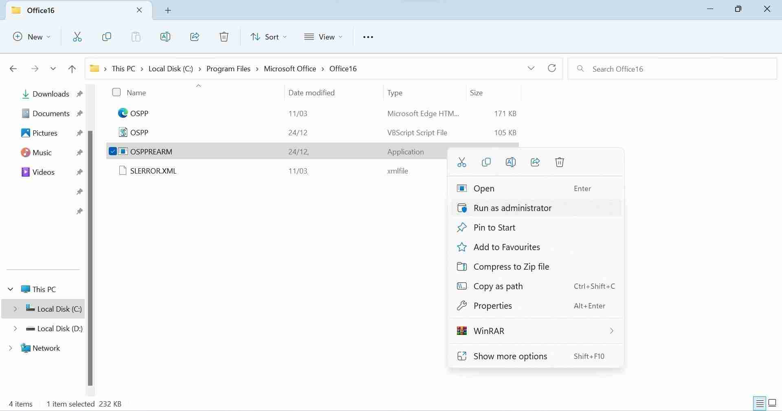Add a new Explorer tab
782x411 pixels.
click(167, 10)
